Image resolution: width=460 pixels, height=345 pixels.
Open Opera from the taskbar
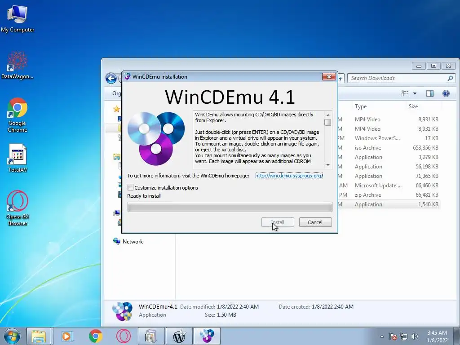tap(124, 336)
